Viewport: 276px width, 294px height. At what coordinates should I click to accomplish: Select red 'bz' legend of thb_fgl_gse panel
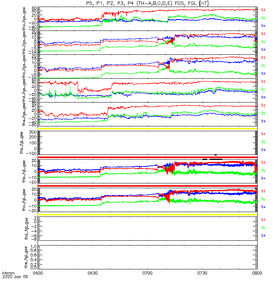(x=263, y=162)
